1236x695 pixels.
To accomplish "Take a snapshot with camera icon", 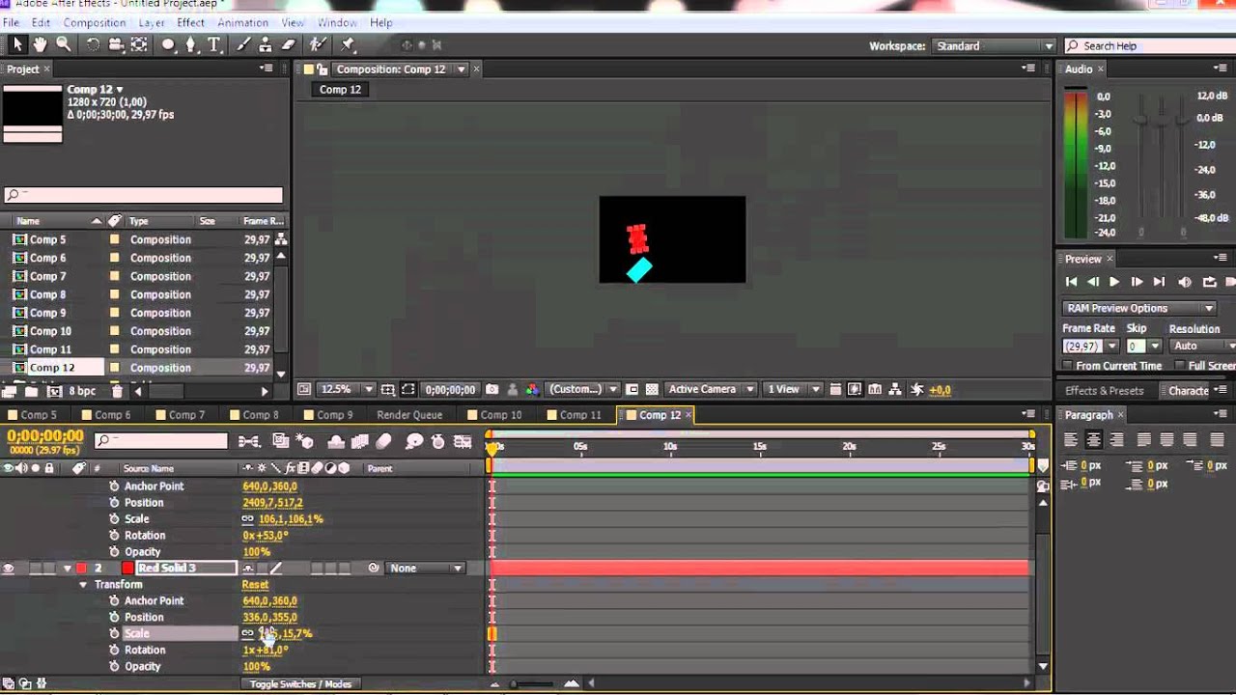I will [492, 390].
